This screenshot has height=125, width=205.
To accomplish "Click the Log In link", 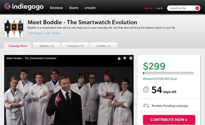I will point(159,8).
